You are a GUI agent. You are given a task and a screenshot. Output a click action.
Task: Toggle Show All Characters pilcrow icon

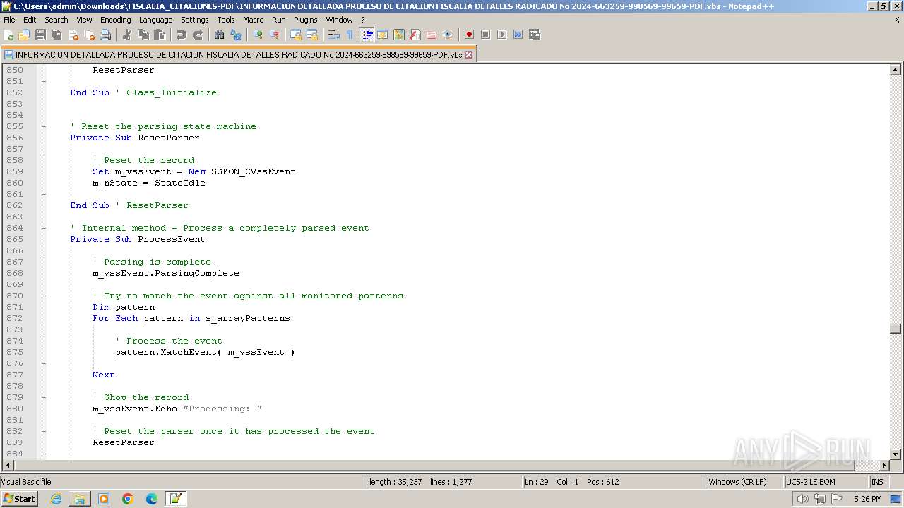tap(350, 35)
